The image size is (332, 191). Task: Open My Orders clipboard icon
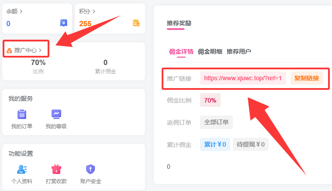pyautogui.click(x=22, y=114)
